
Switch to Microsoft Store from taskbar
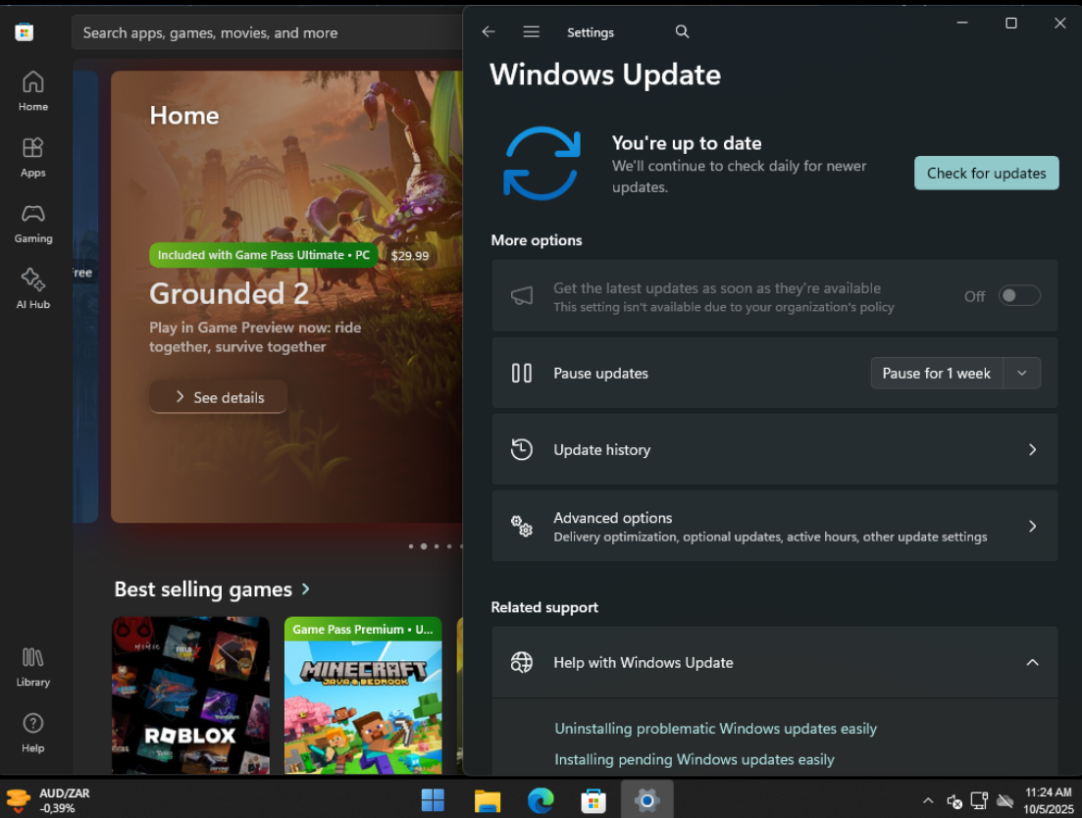pyautogui.click(x=593, y=800)
